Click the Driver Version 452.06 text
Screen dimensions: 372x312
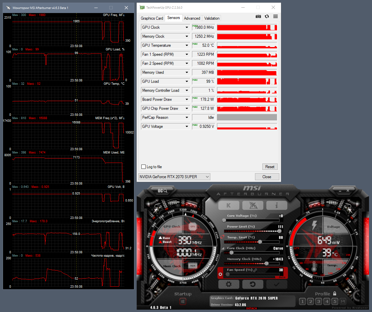(228, 305)
